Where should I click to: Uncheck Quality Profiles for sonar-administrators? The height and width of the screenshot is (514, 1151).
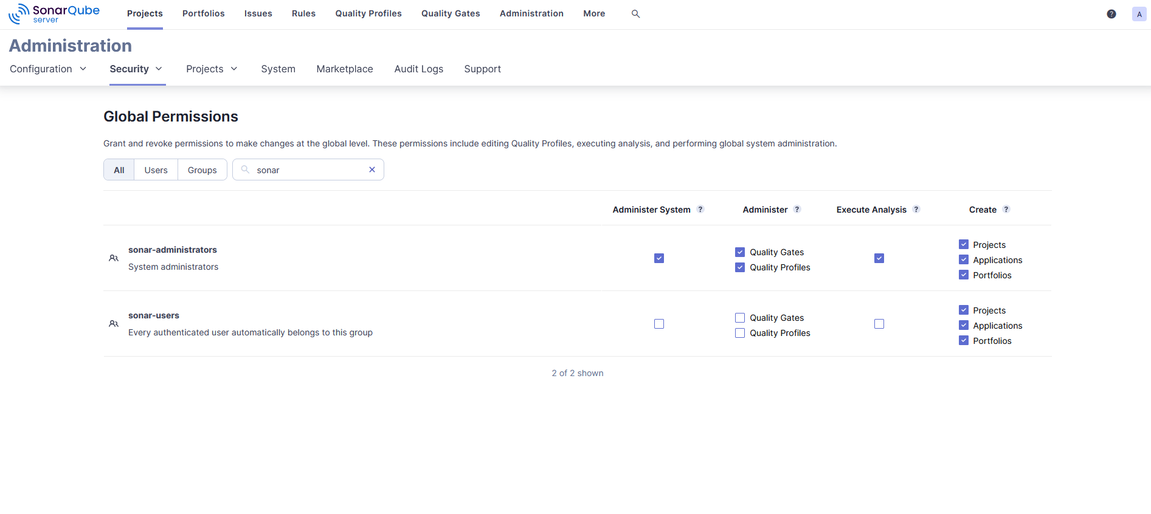tap(740, 267)
